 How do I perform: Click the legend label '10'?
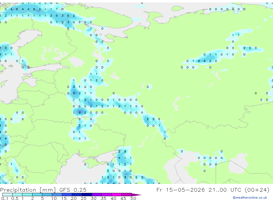click(x=54, y=198)
